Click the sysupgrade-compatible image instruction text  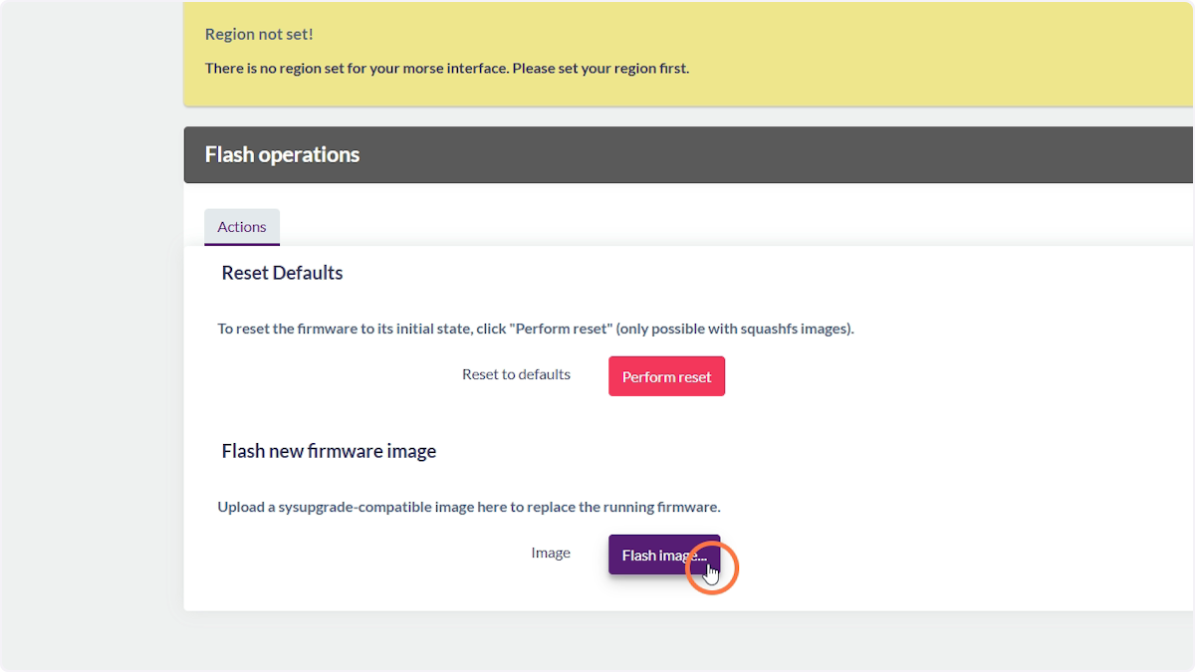pos(468,506)
